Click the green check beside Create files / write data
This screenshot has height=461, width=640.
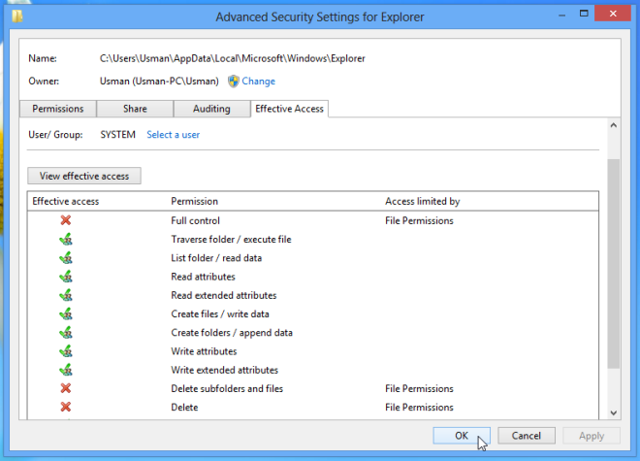pyautogui.click(x=65, y=313)
